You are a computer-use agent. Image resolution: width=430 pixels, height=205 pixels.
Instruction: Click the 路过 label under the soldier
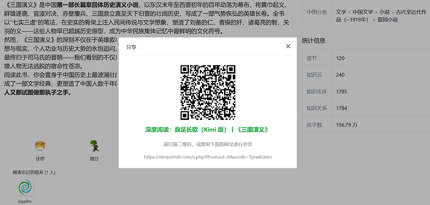(x=94, y=159)
